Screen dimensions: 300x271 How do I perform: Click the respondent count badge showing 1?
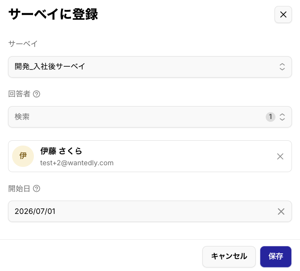tap(270, 117)
